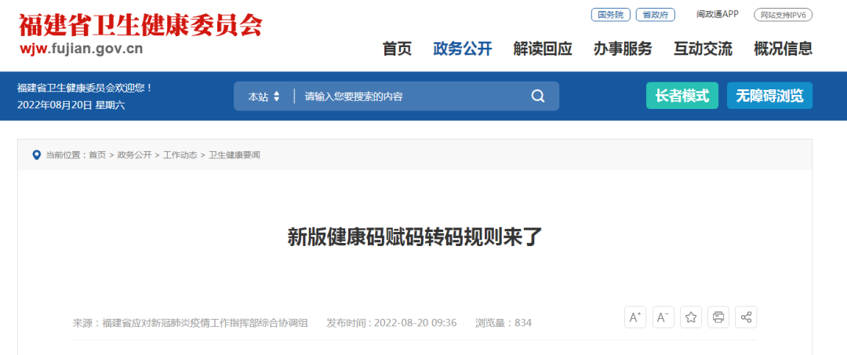Open the 解读回应 navigation menu
This screenshot has width=847, height=355.
click(543, 49)
